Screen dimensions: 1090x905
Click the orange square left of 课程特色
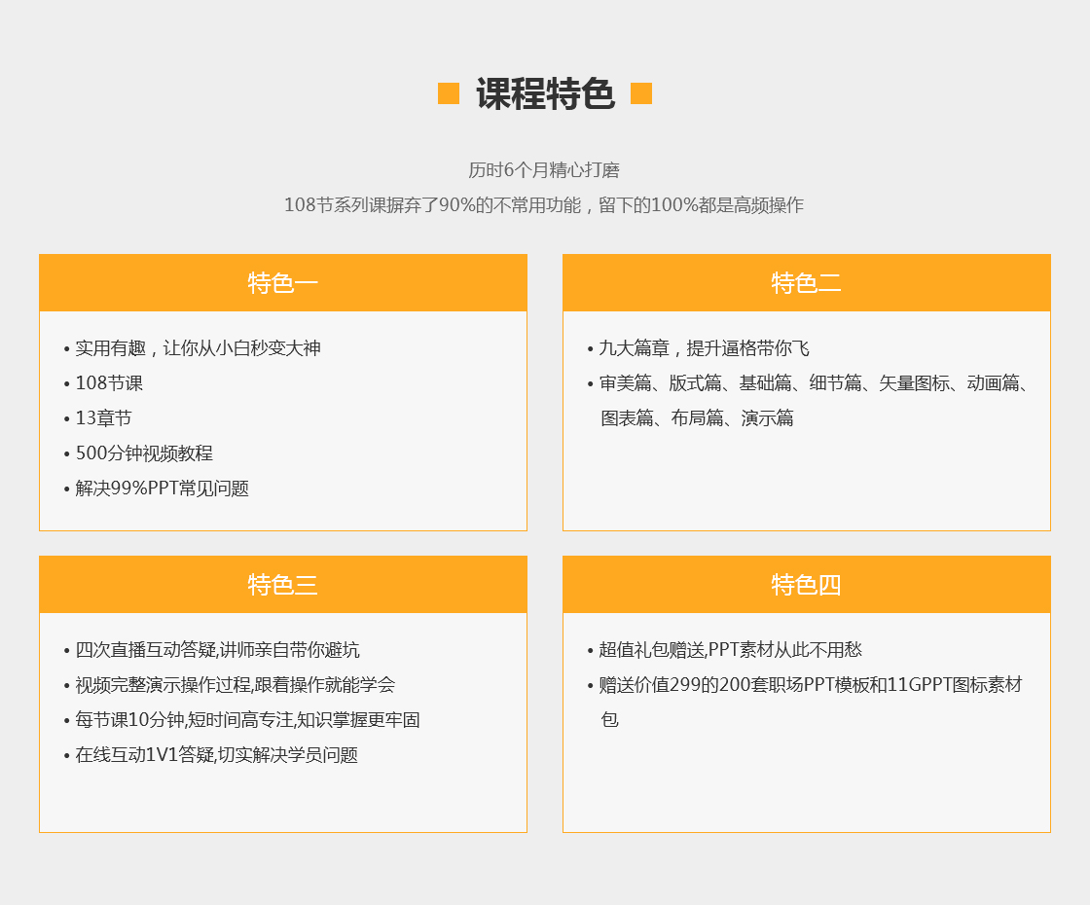(x=449, y=93)
